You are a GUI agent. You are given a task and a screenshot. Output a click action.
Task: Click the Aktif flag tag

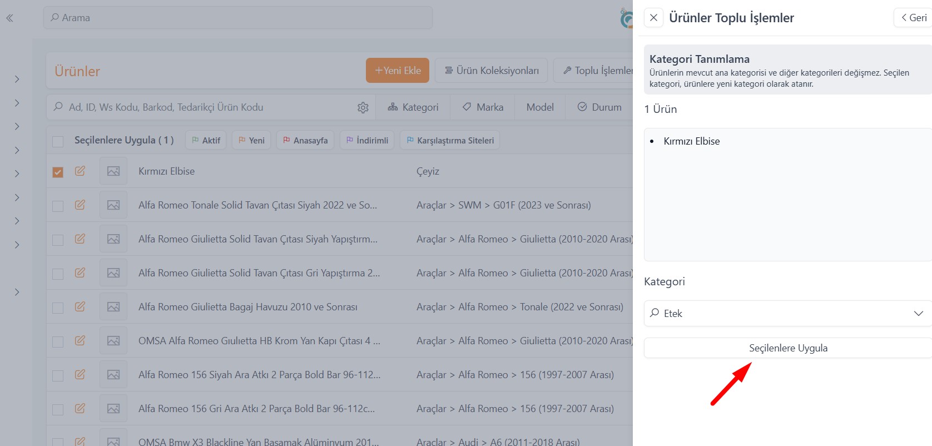206,140
